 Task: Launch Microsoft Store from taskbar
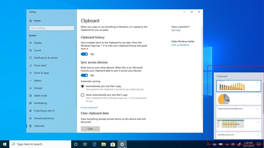(113, 144)
